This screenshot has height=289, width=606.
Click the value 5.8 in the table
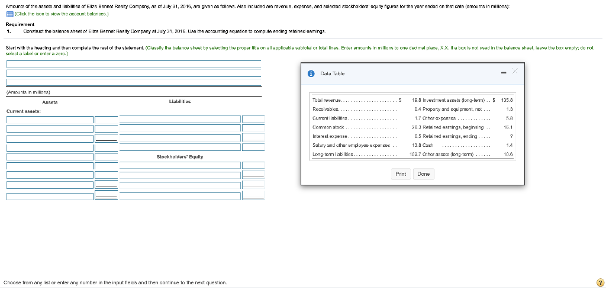coord(510,118)
